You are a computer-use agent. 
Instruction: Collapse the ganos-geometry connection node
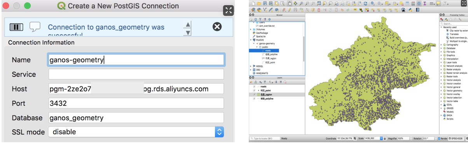tap(254, 44)
